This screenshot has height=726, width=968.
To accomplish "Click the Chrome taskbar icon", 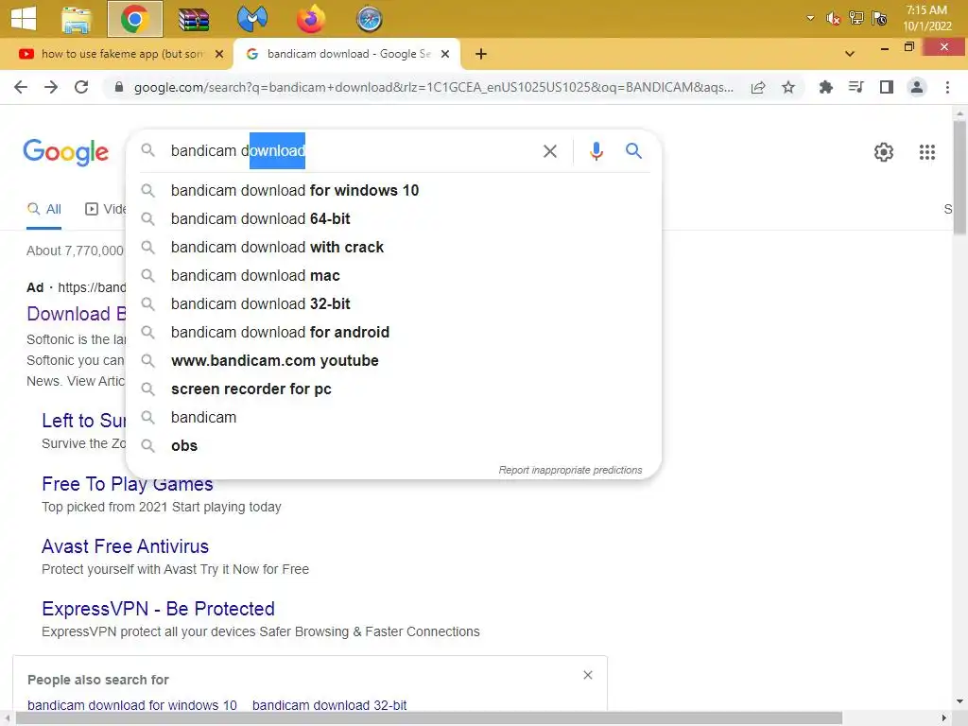I will click(134, 19).
